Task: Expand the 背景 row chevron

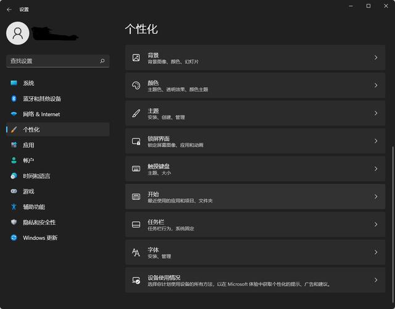Action: click(376, 57)
